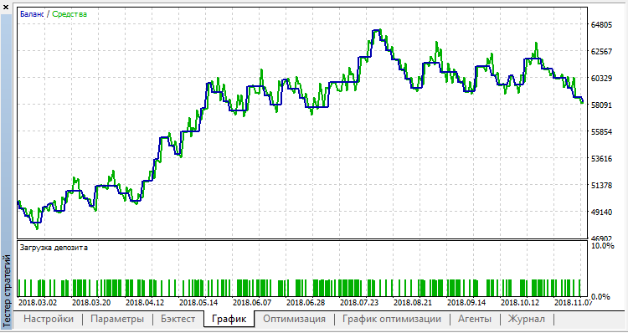This screenshot has height=333, width=628.
Task: Close the Strategy Tester panel
Action: [x=6, y=7]
